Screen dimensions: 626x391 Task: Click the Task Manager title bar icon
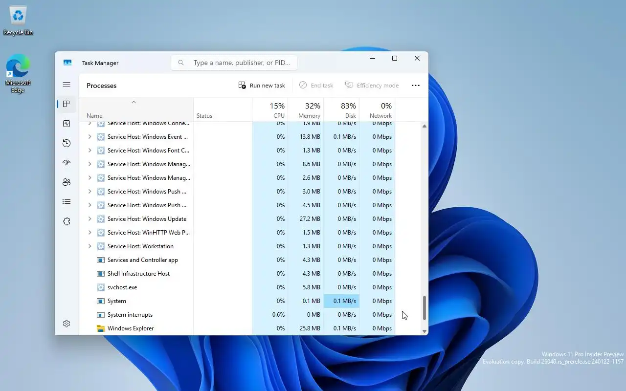point(67,63)
